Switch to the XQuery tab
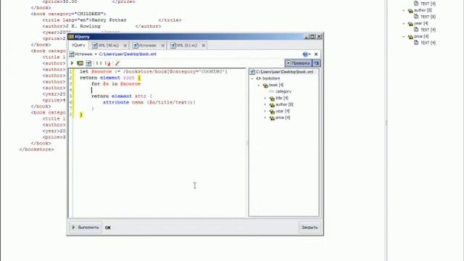The image size is (464, 261). pos(78,45)
